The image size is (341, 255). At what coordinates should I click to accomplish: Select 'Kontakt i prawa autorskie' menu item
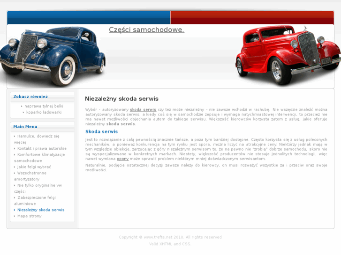pyautogui.click(x=42, y=148)
